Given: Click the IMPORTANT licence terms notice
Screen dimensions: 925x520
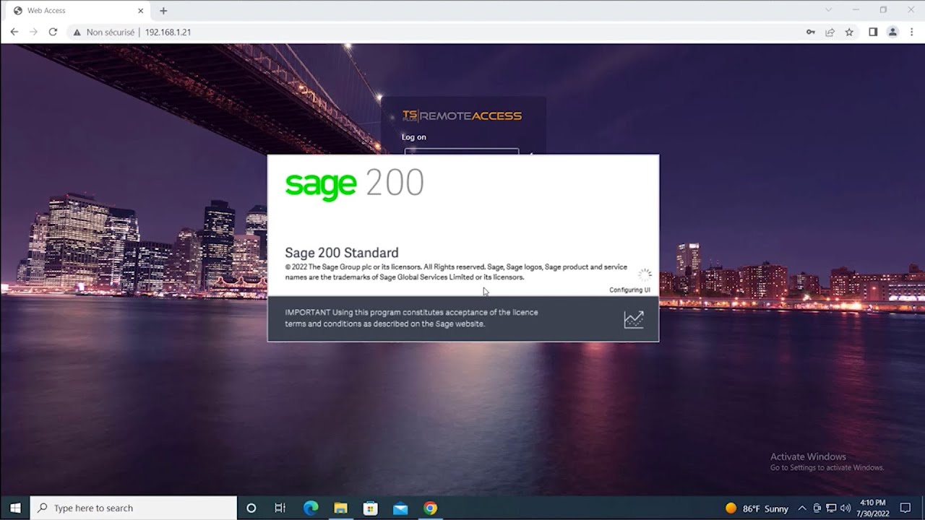Looking at the screenshot, I should [x=411, y=318].
